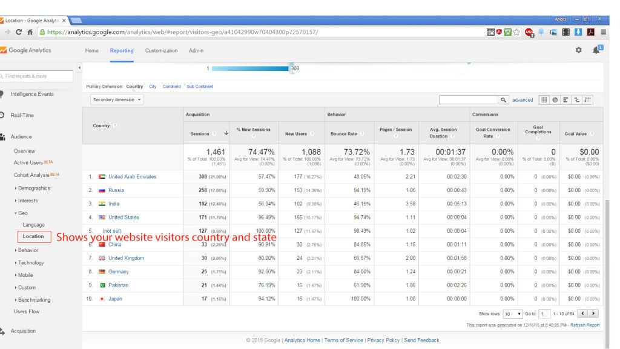
Task: Go to browser home page icon
Action: pyautogui.click(x=30, y=32)
